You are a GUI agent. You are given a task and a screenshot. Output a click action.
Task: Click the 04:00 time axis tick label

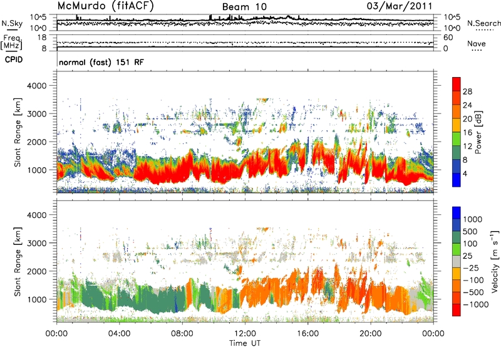coord(119,334)
